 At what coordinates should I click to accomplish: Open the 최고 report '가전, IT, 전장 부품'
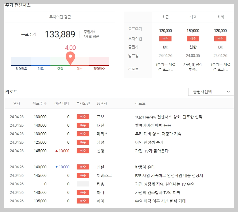[193, 67]
